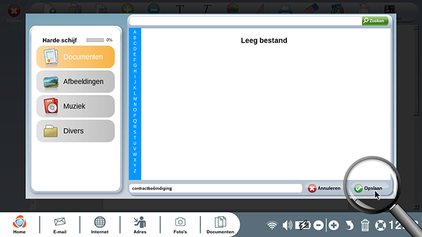Save the file with Opslaan
422x237 pixels.
click(x=368, y=188)
